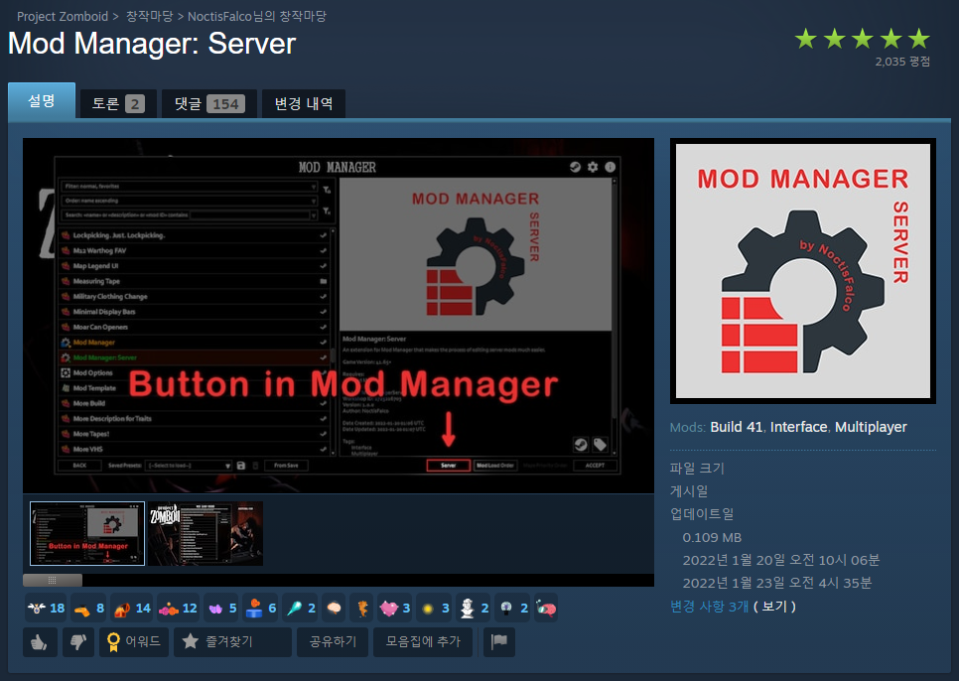The image size is (959, 681).
Task: Click the plasma globe award with count 2
Action: (512, 608)
